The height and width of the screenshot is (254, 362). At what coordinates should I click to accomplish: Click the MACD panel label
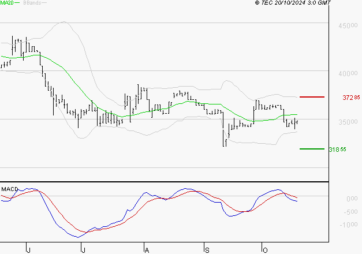[9, 189]
